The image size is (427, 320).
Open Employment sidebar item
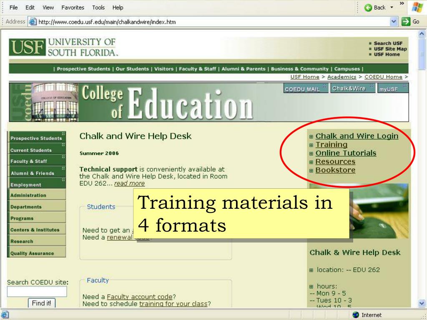(x=37, y=184)
